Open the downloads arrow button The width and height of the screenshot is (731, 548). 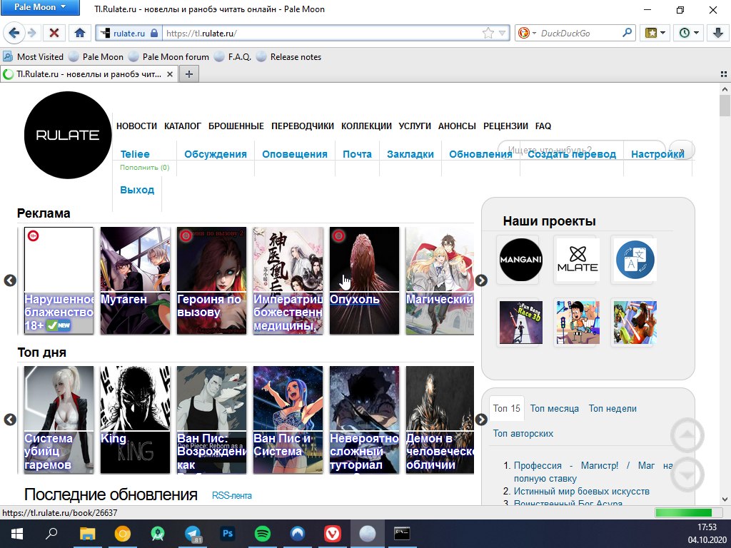click(717, 33)
